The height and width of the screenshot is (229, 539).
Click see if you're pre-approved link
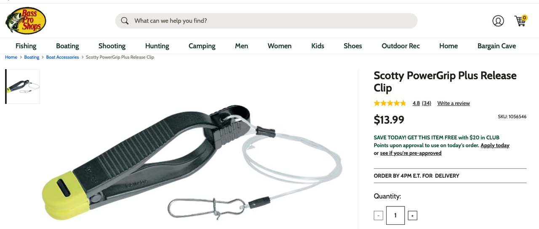[411, 153]
